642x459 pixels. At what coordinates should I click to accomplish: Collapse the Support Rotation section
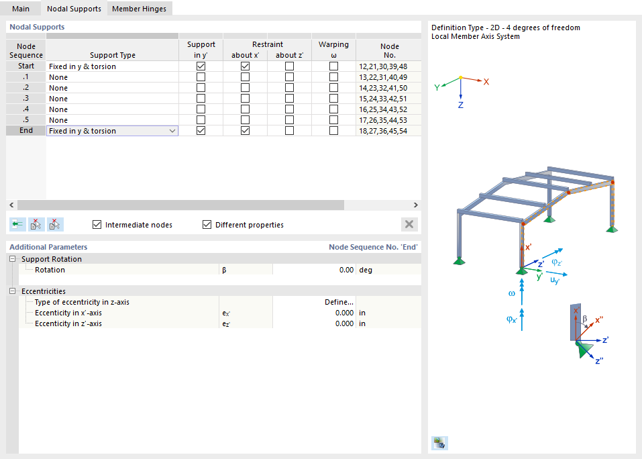click(12, 258)
